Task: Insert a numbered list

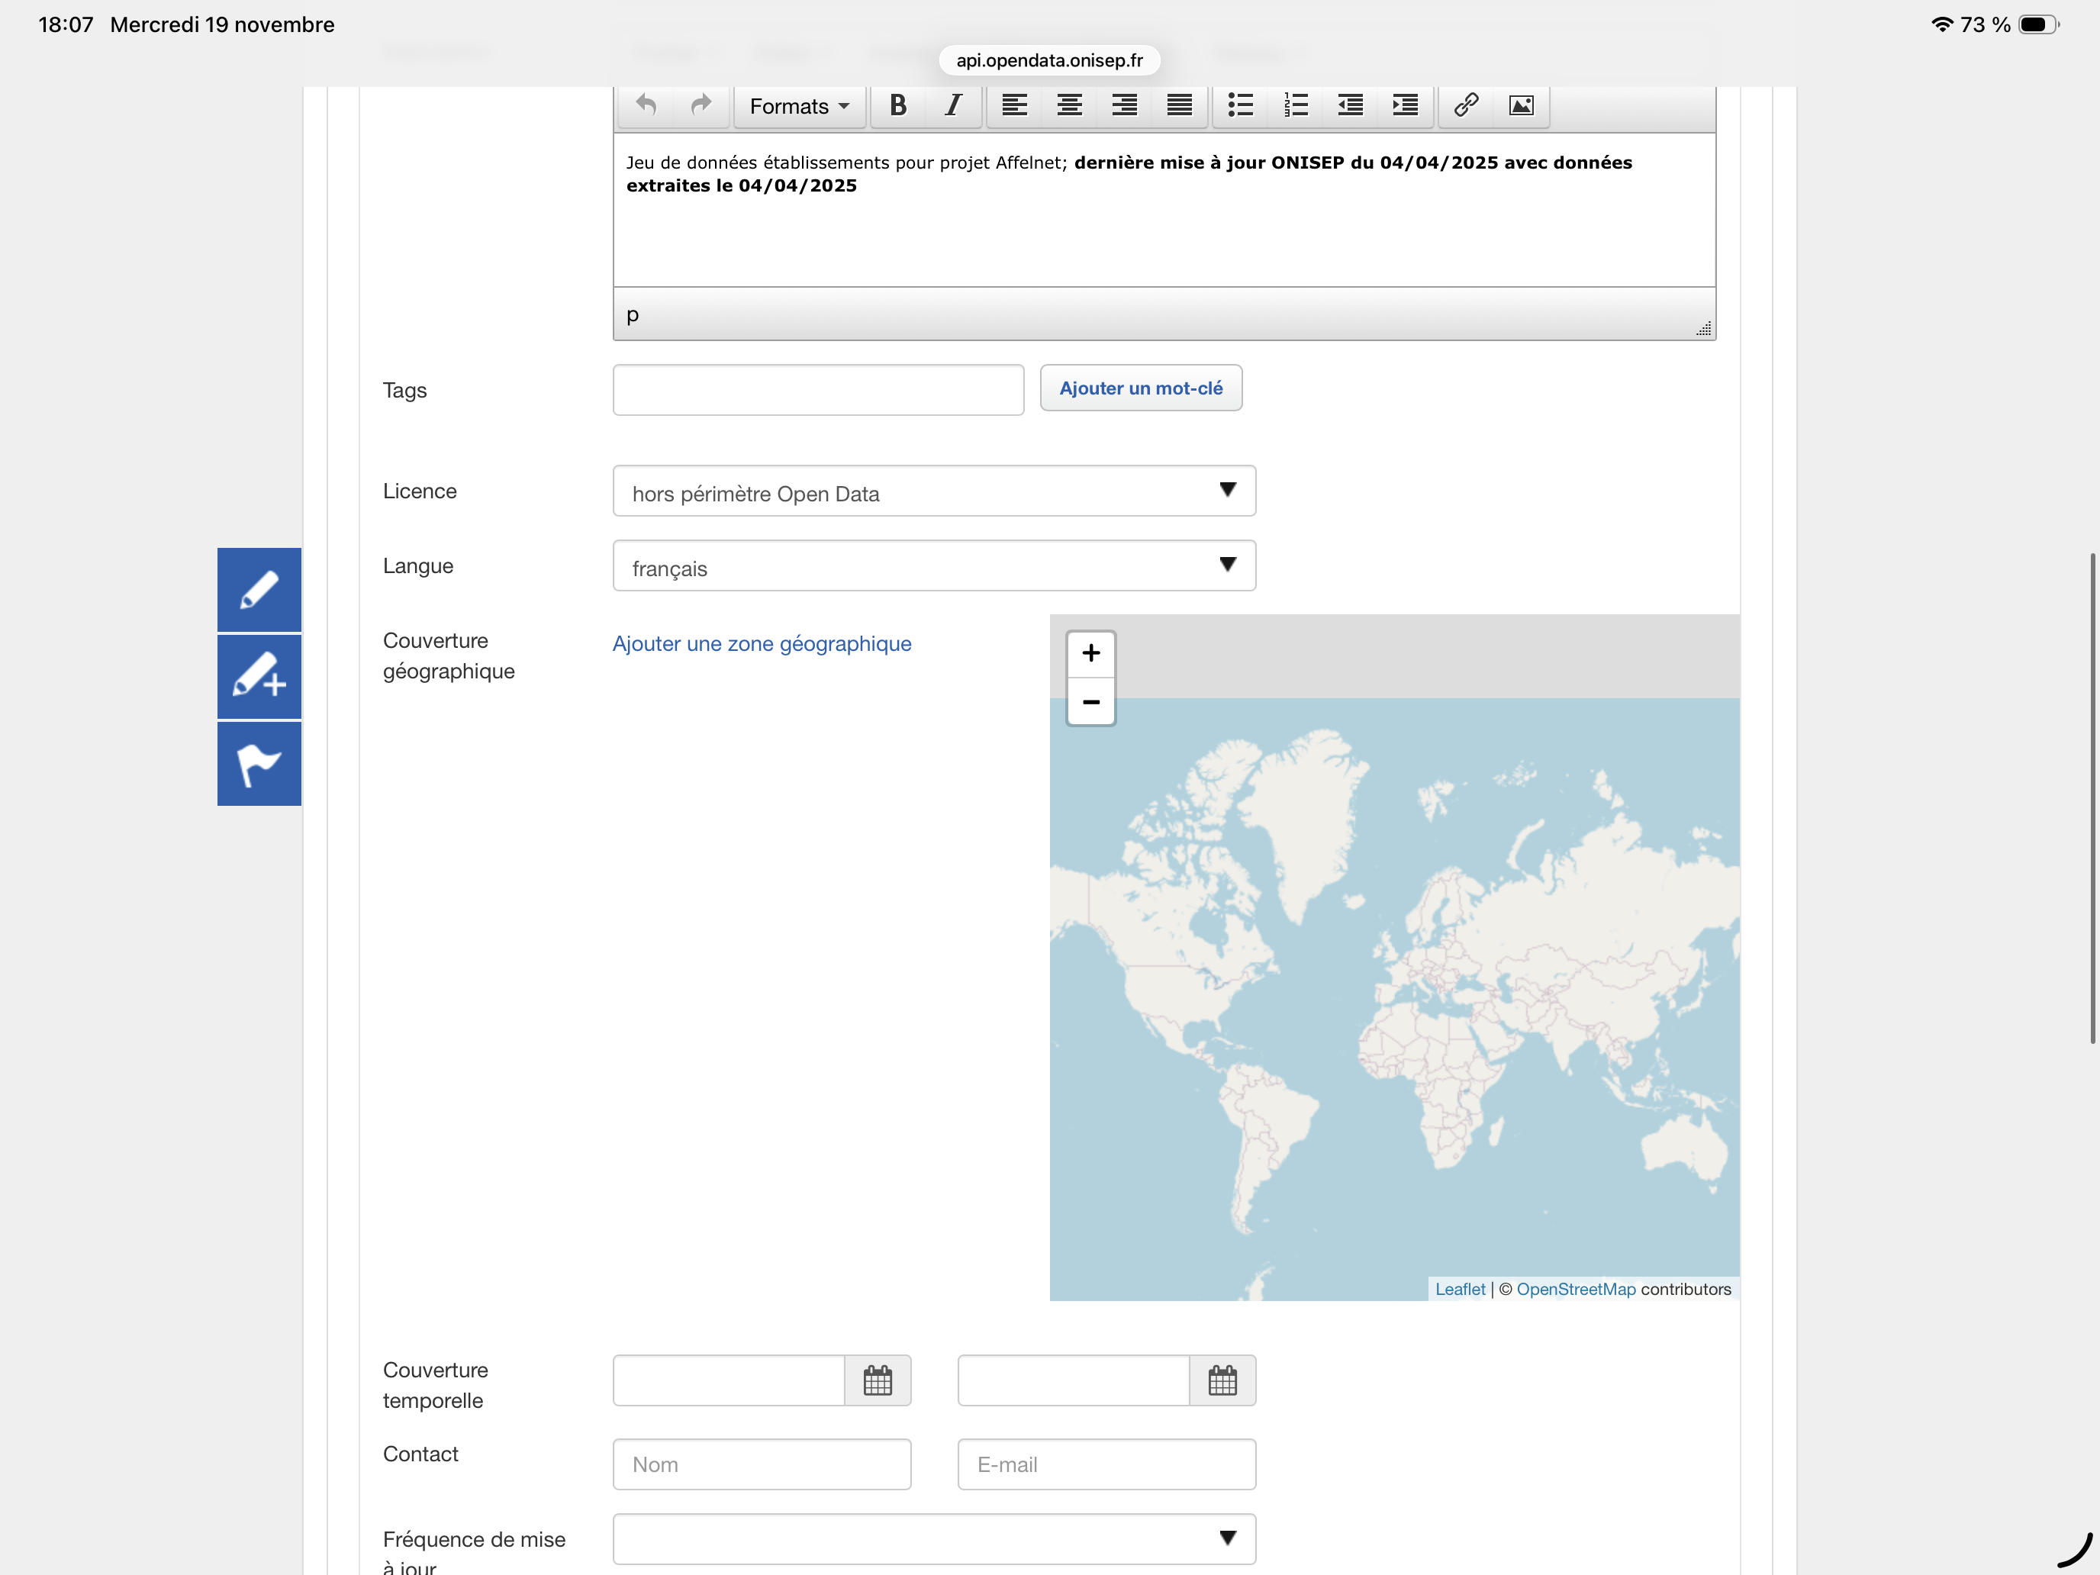Action: tap(1295, 105)
